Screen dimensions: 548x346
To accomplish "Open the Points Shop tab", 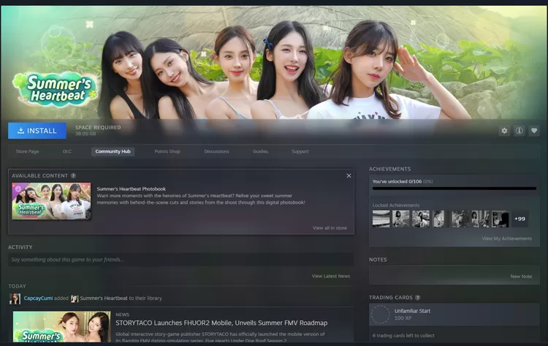I will coord(167,152).
